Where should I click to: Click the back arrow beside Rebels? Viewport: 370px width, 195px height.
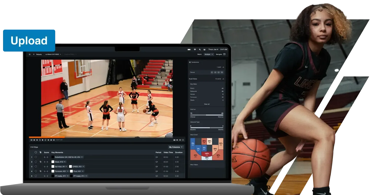pos(34,54)
